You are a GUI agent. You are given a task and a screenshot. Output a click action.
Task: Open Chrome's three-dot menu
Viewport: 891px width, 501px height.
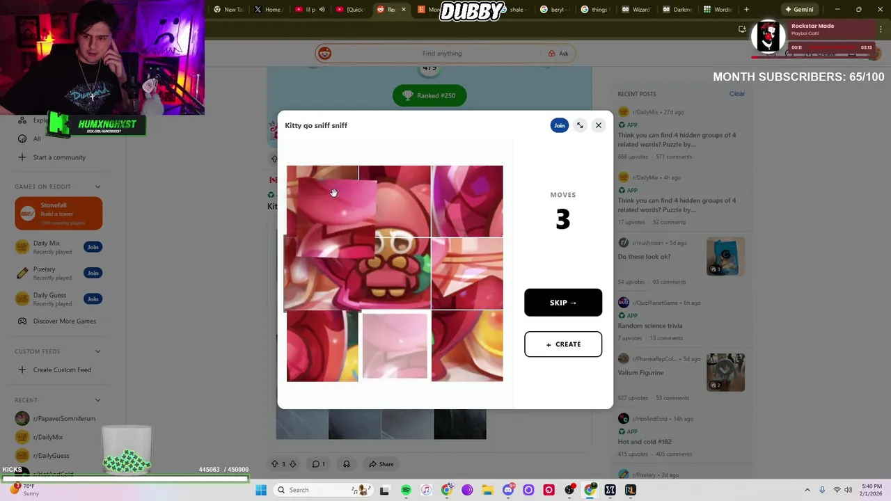point(879,29)
